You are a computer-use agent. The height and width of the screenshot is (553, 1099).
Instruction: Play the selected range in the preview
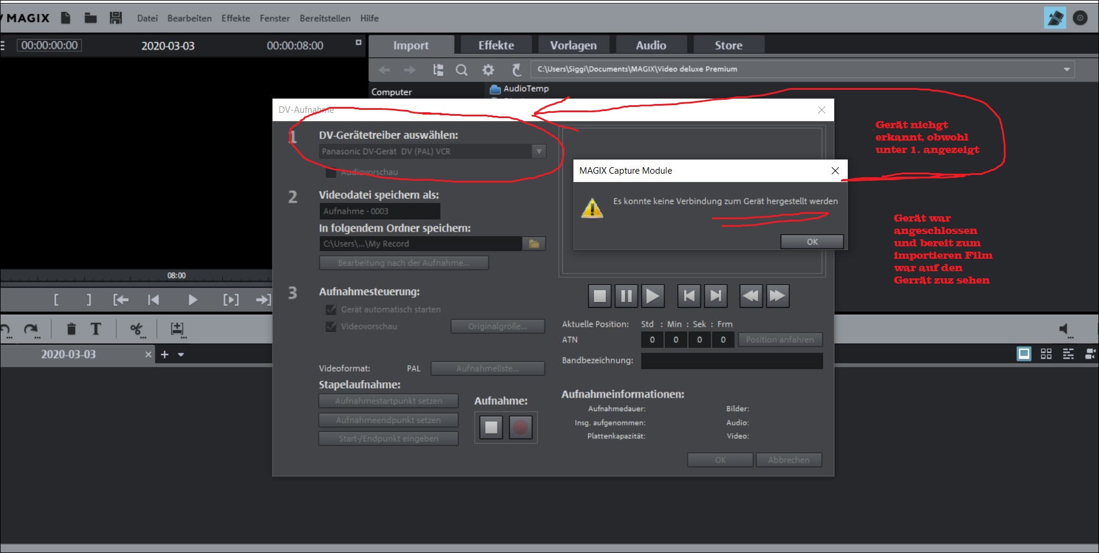coord(231,300)
